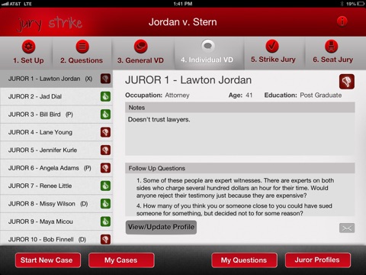The image size is (366, 275).
Task: Toggle rating icon for Juror 3 Bill Bird
Action: coord(105,115)
